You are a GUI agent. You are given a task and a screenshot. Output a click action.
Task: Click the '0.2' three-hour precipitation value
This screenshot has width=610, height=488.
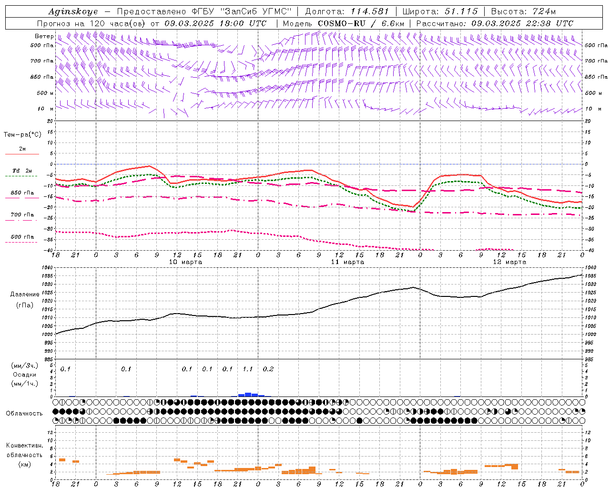268,369
